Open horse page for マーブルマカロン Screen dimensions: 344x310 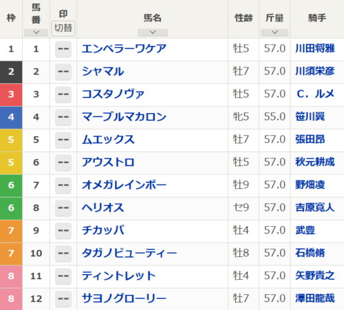pos(124,117)
